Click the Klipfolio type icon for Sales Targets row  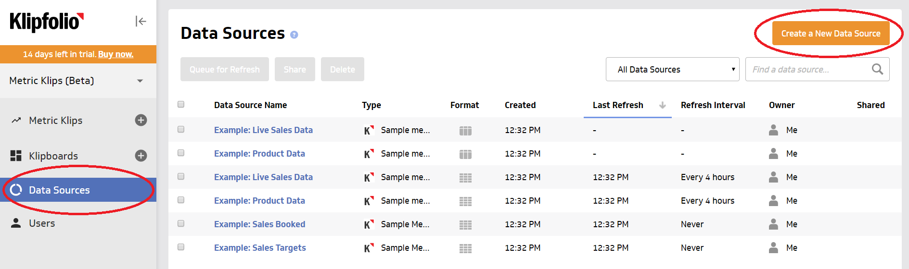click(x=369, y=248)
